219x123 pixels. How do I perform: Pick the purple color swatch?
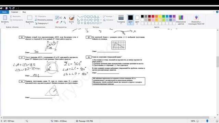point(174,16)
